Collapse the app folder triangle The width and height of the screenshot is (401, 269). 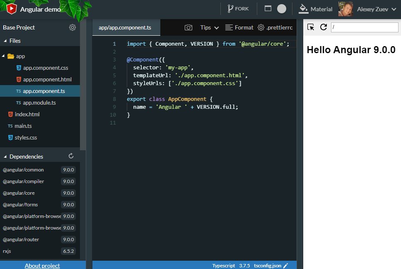pyautogui.click(x=3, y=56)
